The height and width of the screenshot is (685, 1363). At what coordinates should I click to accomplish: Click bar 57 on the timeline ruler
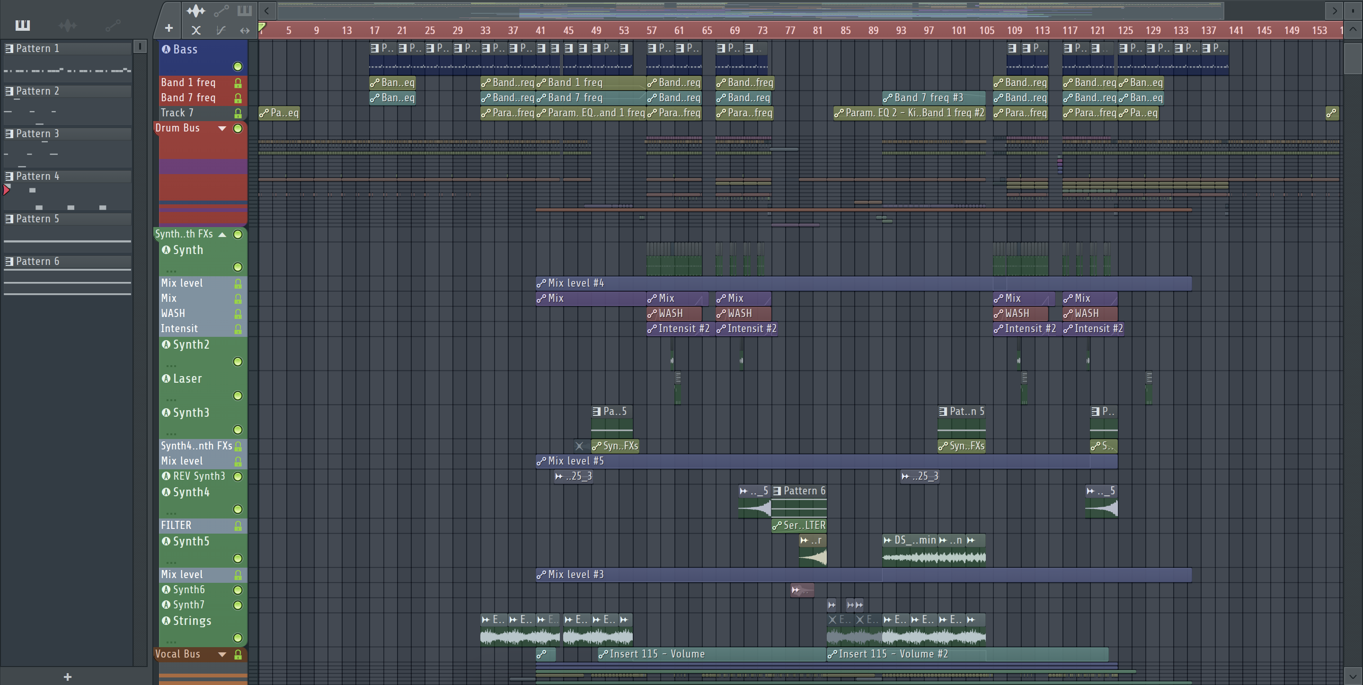tap(651, 31)
